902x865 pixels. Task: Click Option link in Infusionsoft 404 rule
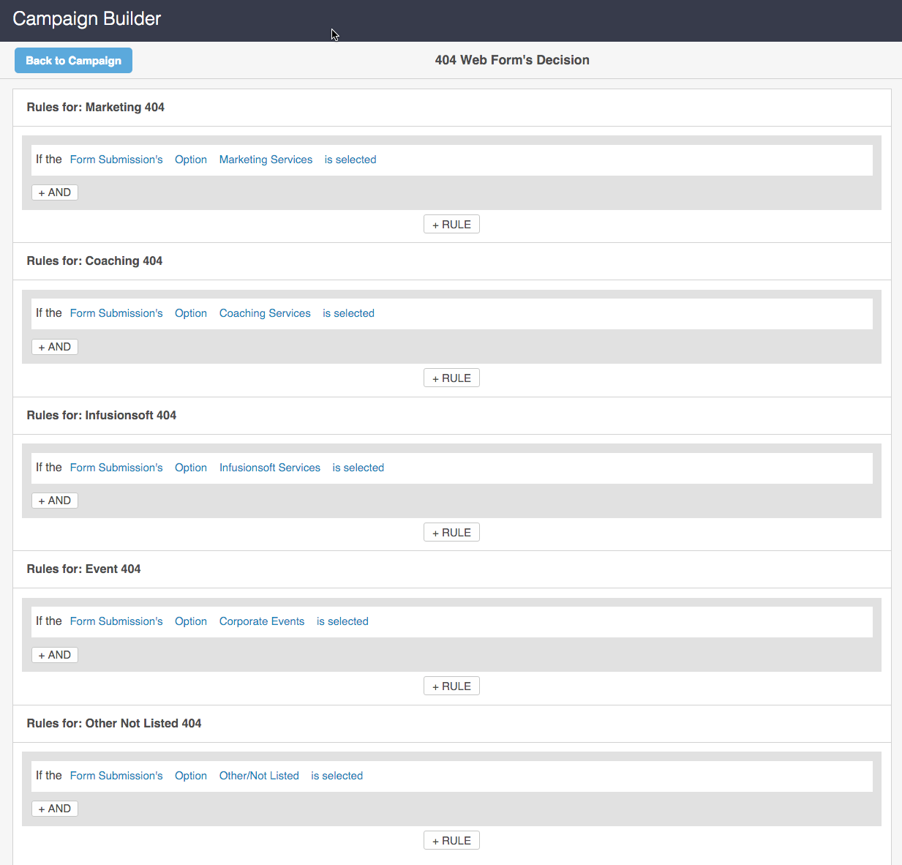click(191, 468)
